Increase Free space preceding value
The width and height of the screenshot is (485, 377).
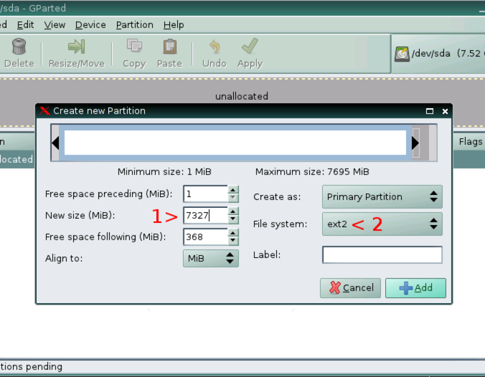click(x=233, y=190)
